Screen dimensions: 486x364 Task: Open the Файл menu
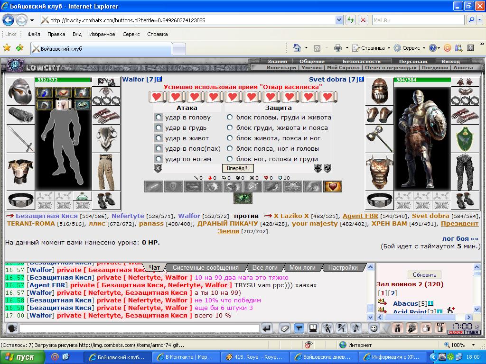coord(34,34)
